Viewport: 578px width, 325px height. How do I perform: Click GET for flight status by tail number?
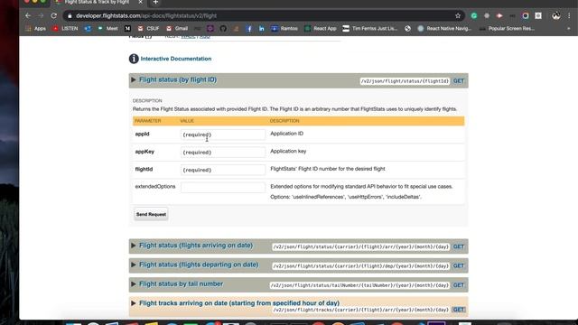pos(459,285)
